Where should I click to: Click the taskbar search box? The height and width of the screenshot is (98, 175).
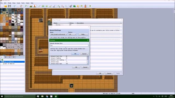click(x=20, y=96)
